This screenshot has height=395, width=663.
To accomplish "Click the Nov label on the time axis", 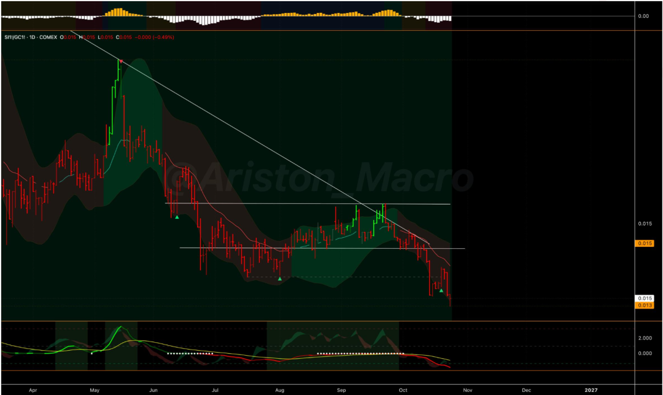I will 468,390.
